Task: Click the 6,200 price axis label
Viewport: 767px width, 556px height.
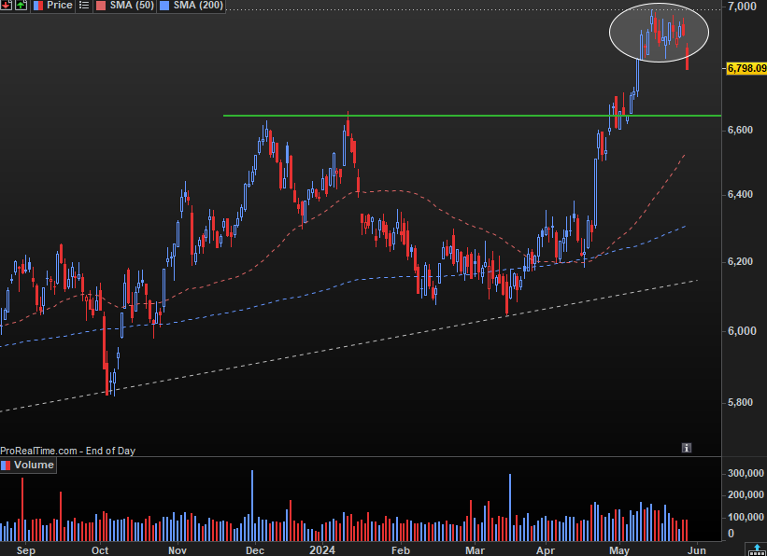Action: [741, 262]
